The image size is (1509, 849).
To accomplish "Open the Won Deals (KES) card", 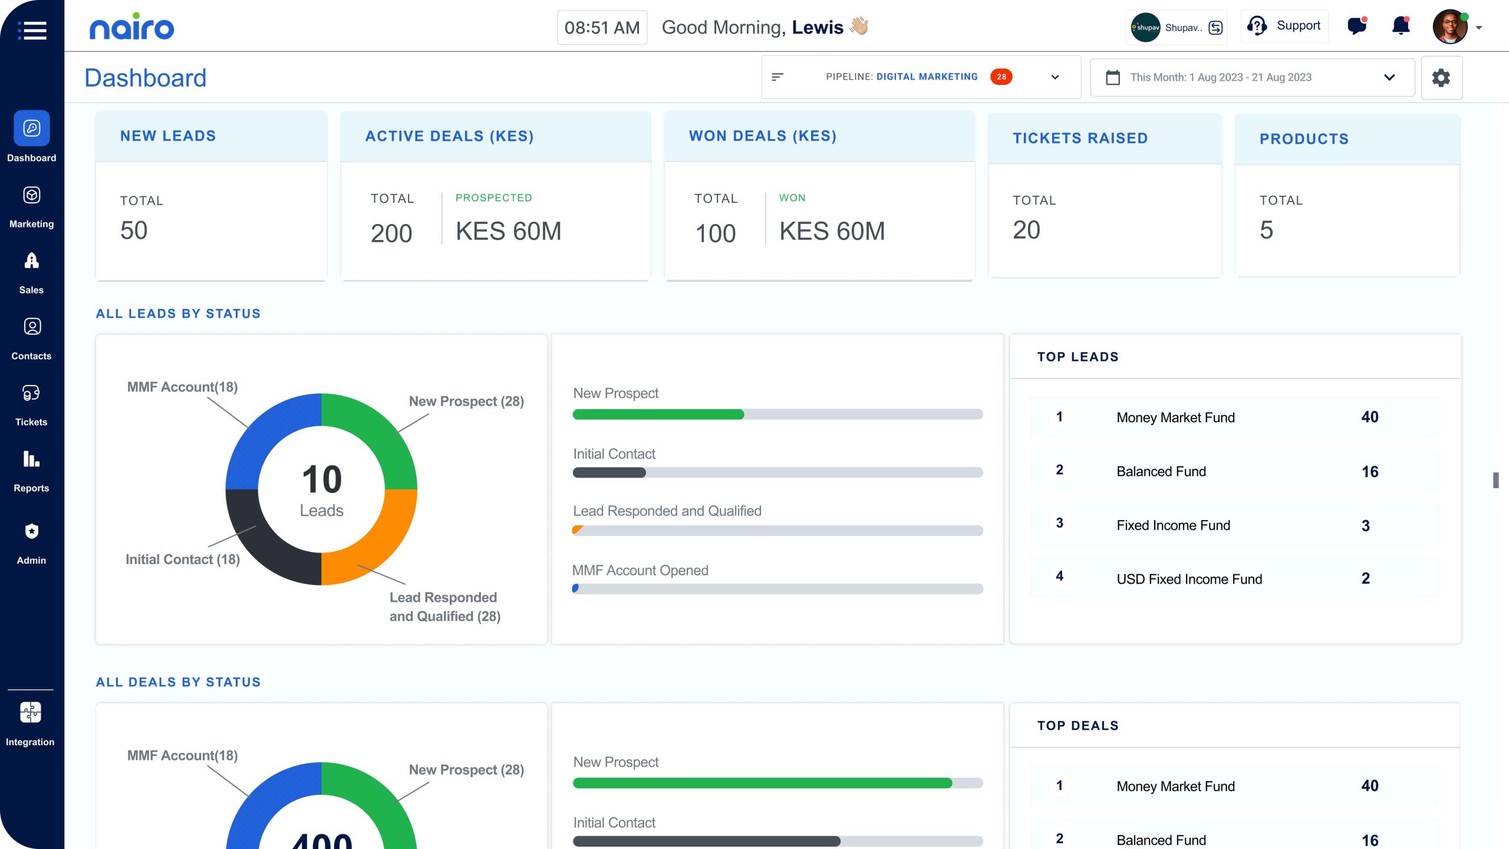I will tap(819, 196).
